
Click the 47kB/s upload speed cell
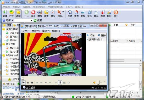(x=131, y=41)
